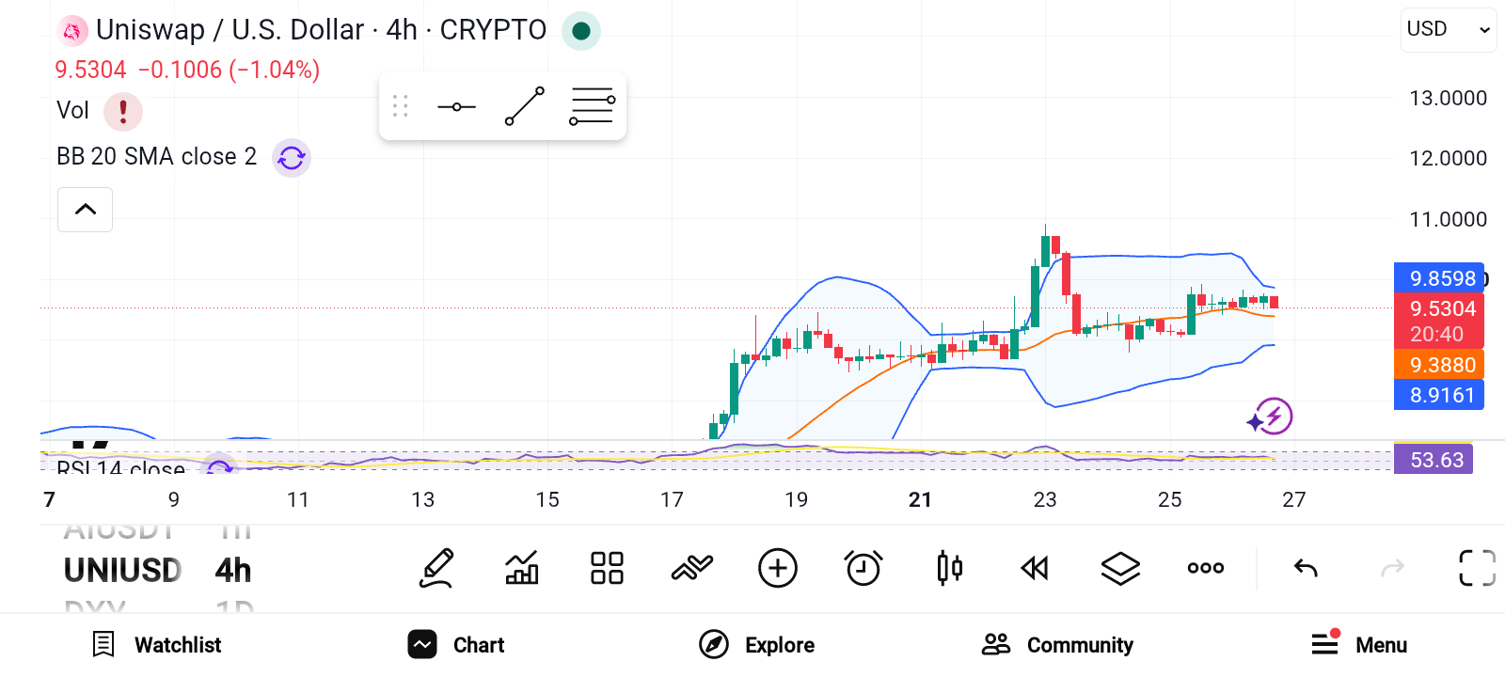1505x677 pixels.
Task: Undo the last chart action
Action: click(x=1306, y=568)
